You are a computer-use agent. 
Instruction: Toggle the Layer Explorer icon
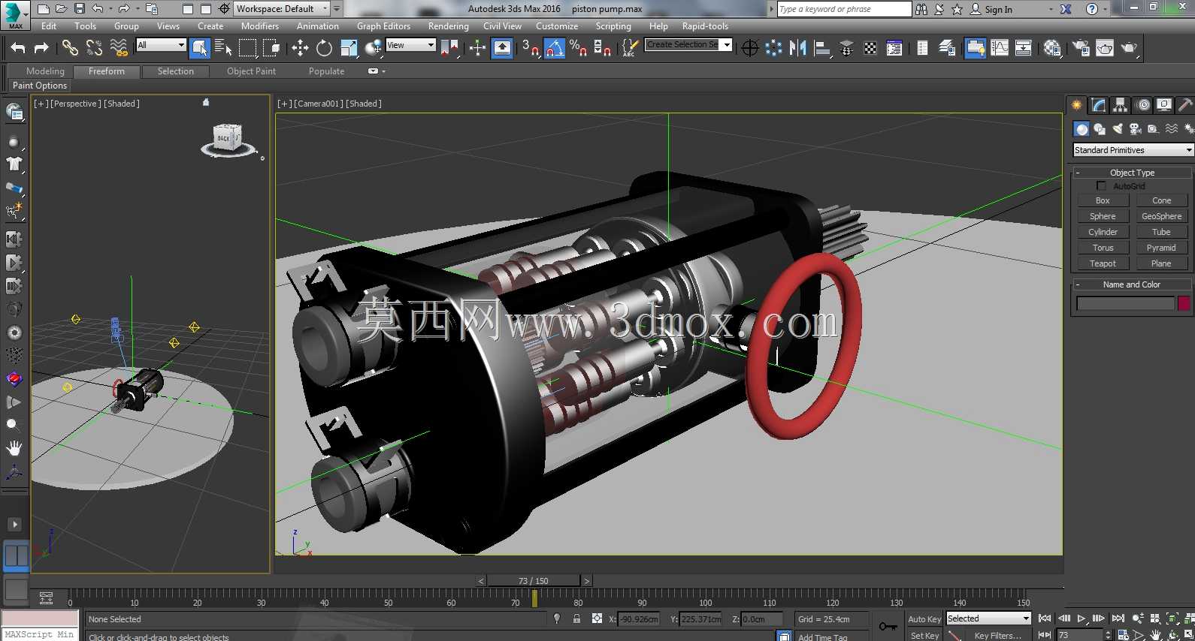pyautogui.click(x=947, y=48)
